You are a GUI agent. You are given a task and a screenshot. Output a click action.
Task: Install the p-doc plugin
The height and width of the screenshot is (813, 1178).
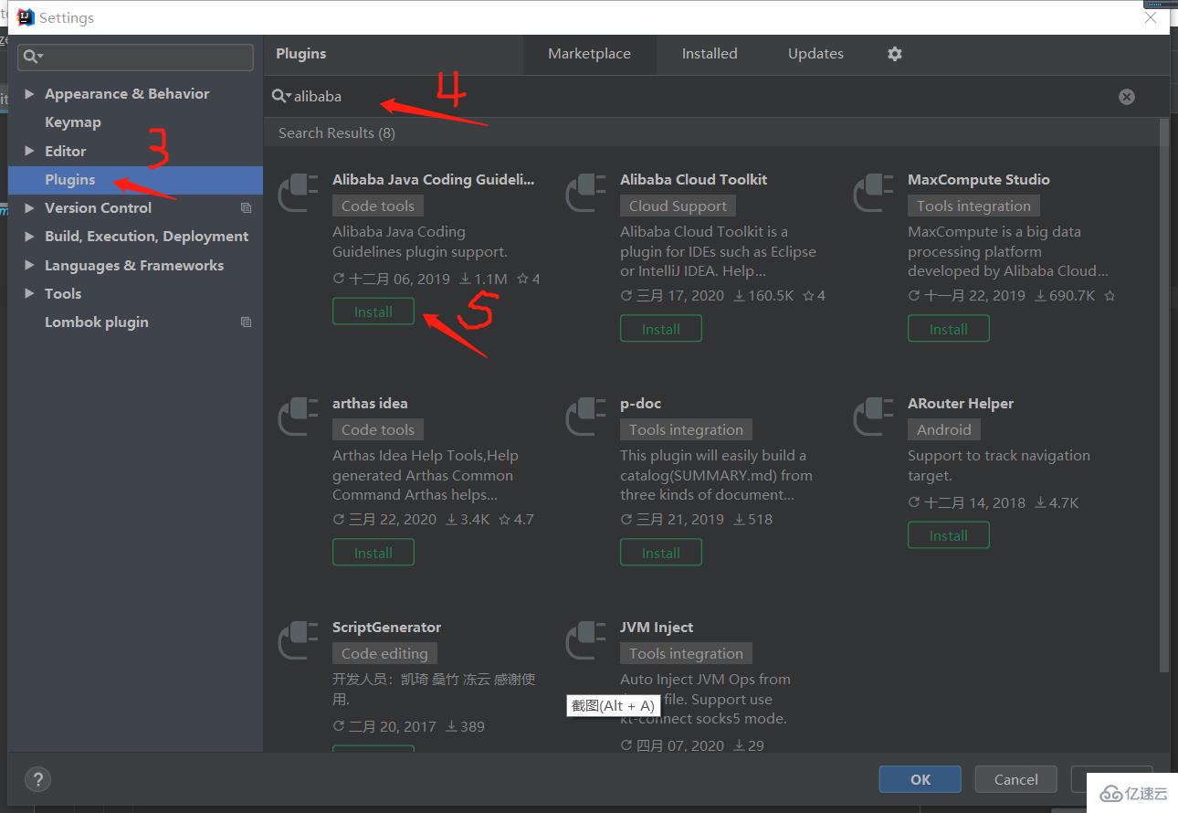[661, 554]
